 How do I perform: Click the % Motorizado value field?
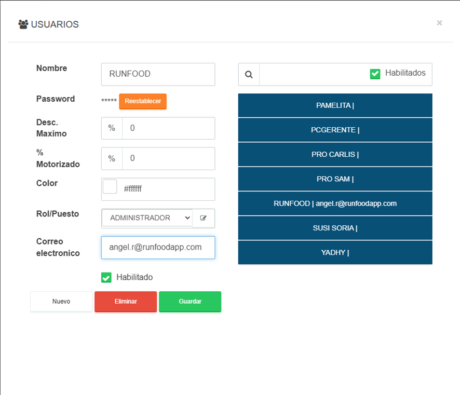tap(169, 159)
